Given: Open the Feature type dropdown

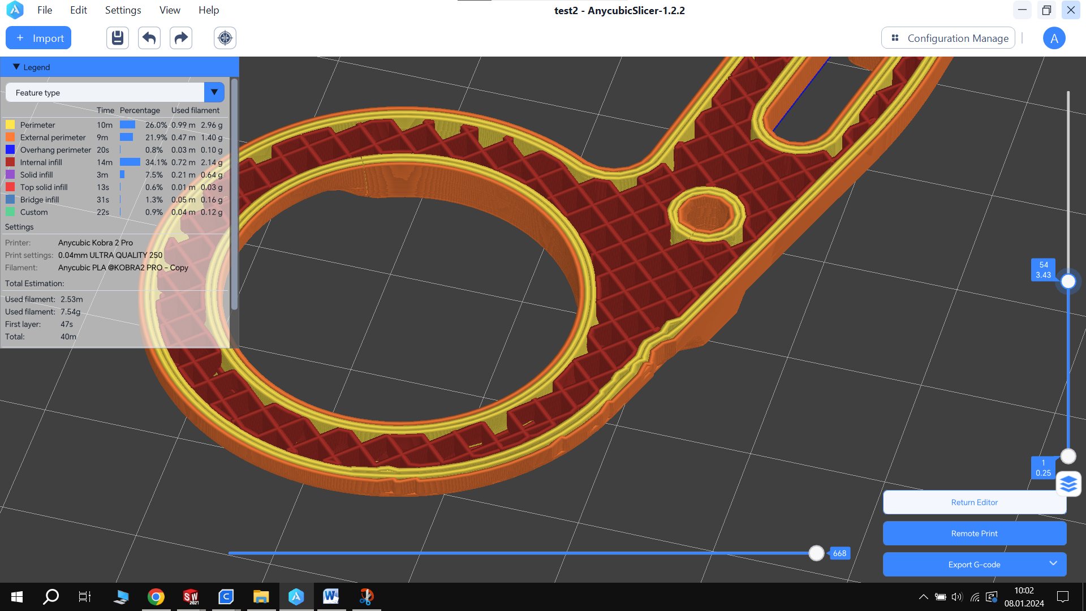Looking at the screenshot, I should pyautogui.click(x=115, y=92).
